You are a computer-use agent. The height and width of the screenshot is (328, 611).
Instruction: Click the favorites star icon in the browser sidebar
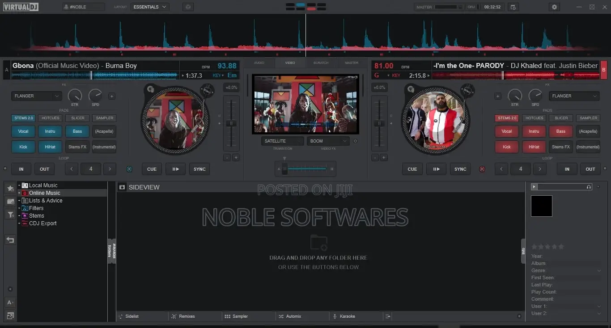10,189
